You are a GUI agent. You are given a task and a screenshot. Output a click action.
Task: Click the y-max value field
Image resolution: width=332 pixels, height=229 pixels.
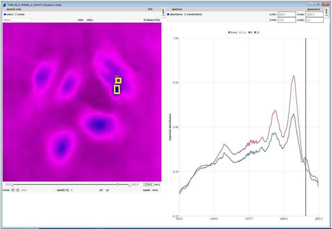314,20
